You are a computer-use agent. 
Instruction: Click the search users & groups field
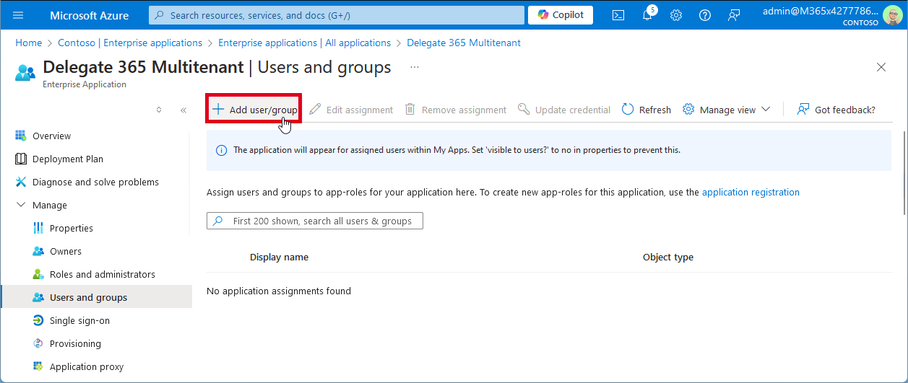tap(315, 221)
